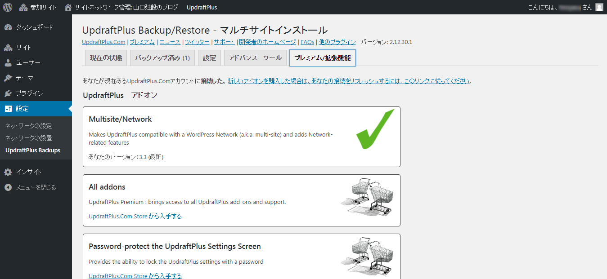The image size is (607, 279).
Task: Click the UpdraftPlus Backup/Restore page heading
Action: (x=205, y=31)
